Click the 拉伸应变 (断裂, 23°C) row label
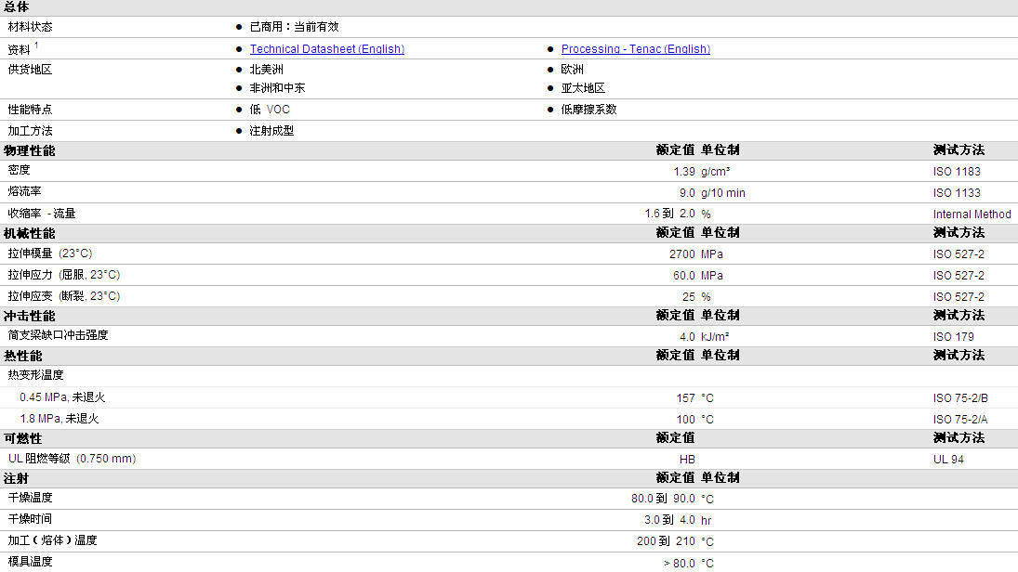 [x=63, y=296]
